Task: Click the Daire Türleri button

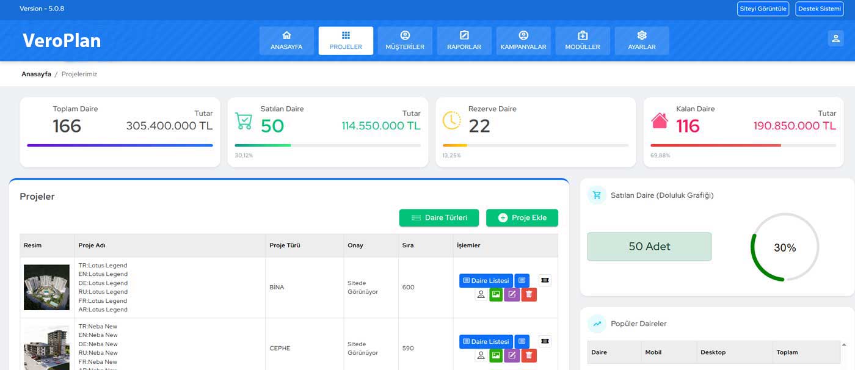Action: point(439,218)
